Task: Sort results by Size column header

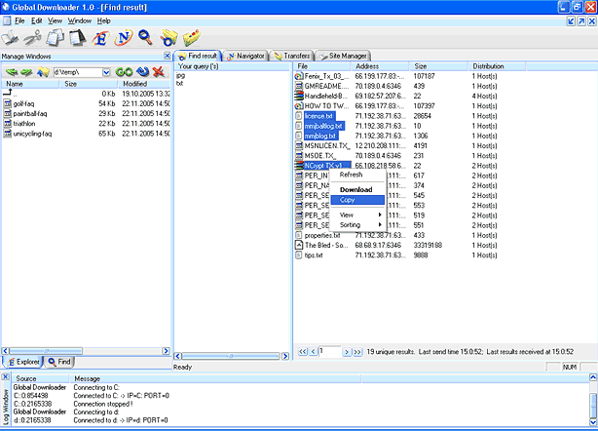Action: coord(438,66)
